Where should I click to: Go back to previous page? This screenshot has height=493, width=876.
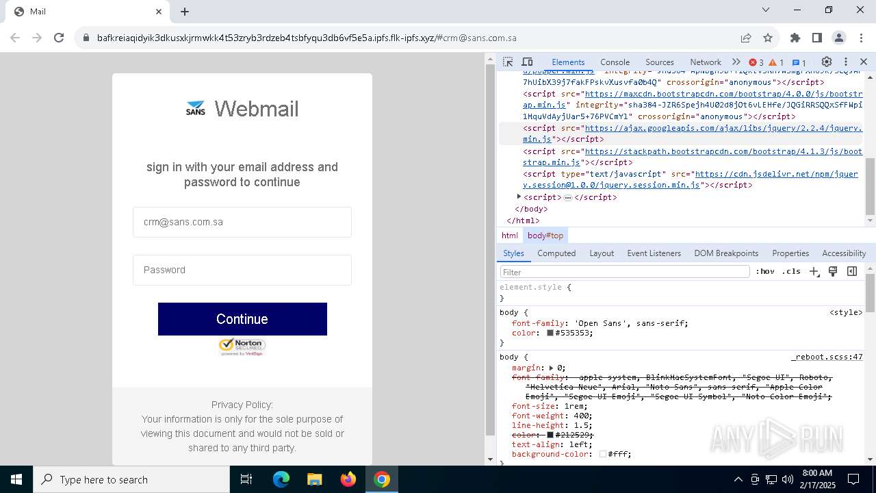tap(15, 38)
